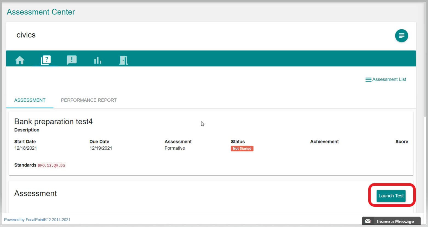
Task: Open the round teal menu button
Action: [x=401, y=36]
